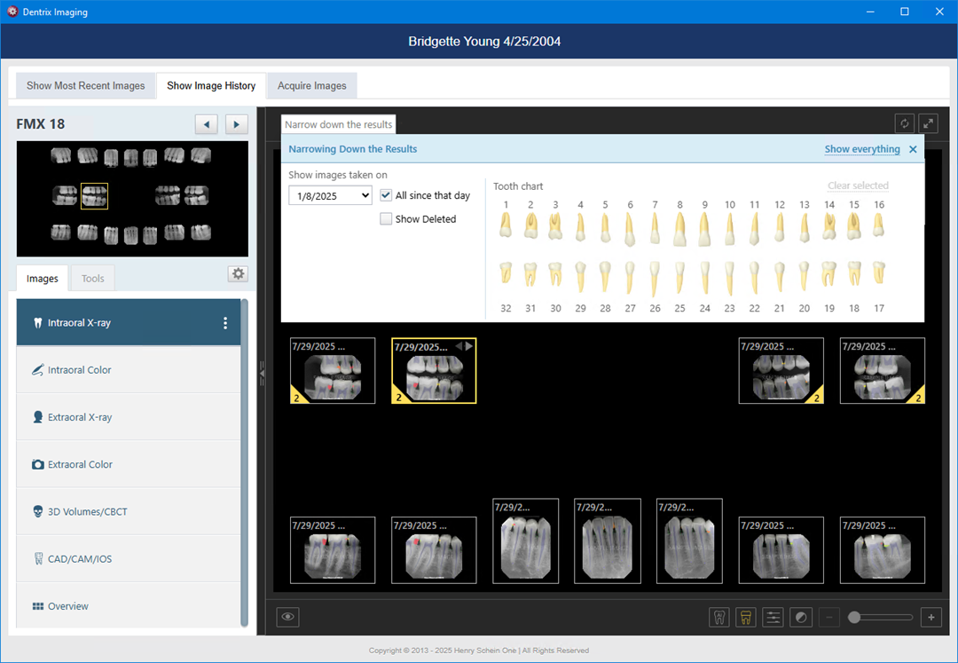
Task: Click highlighted slot in FMX 18 template preview
Action: click(x=94, y=196)
